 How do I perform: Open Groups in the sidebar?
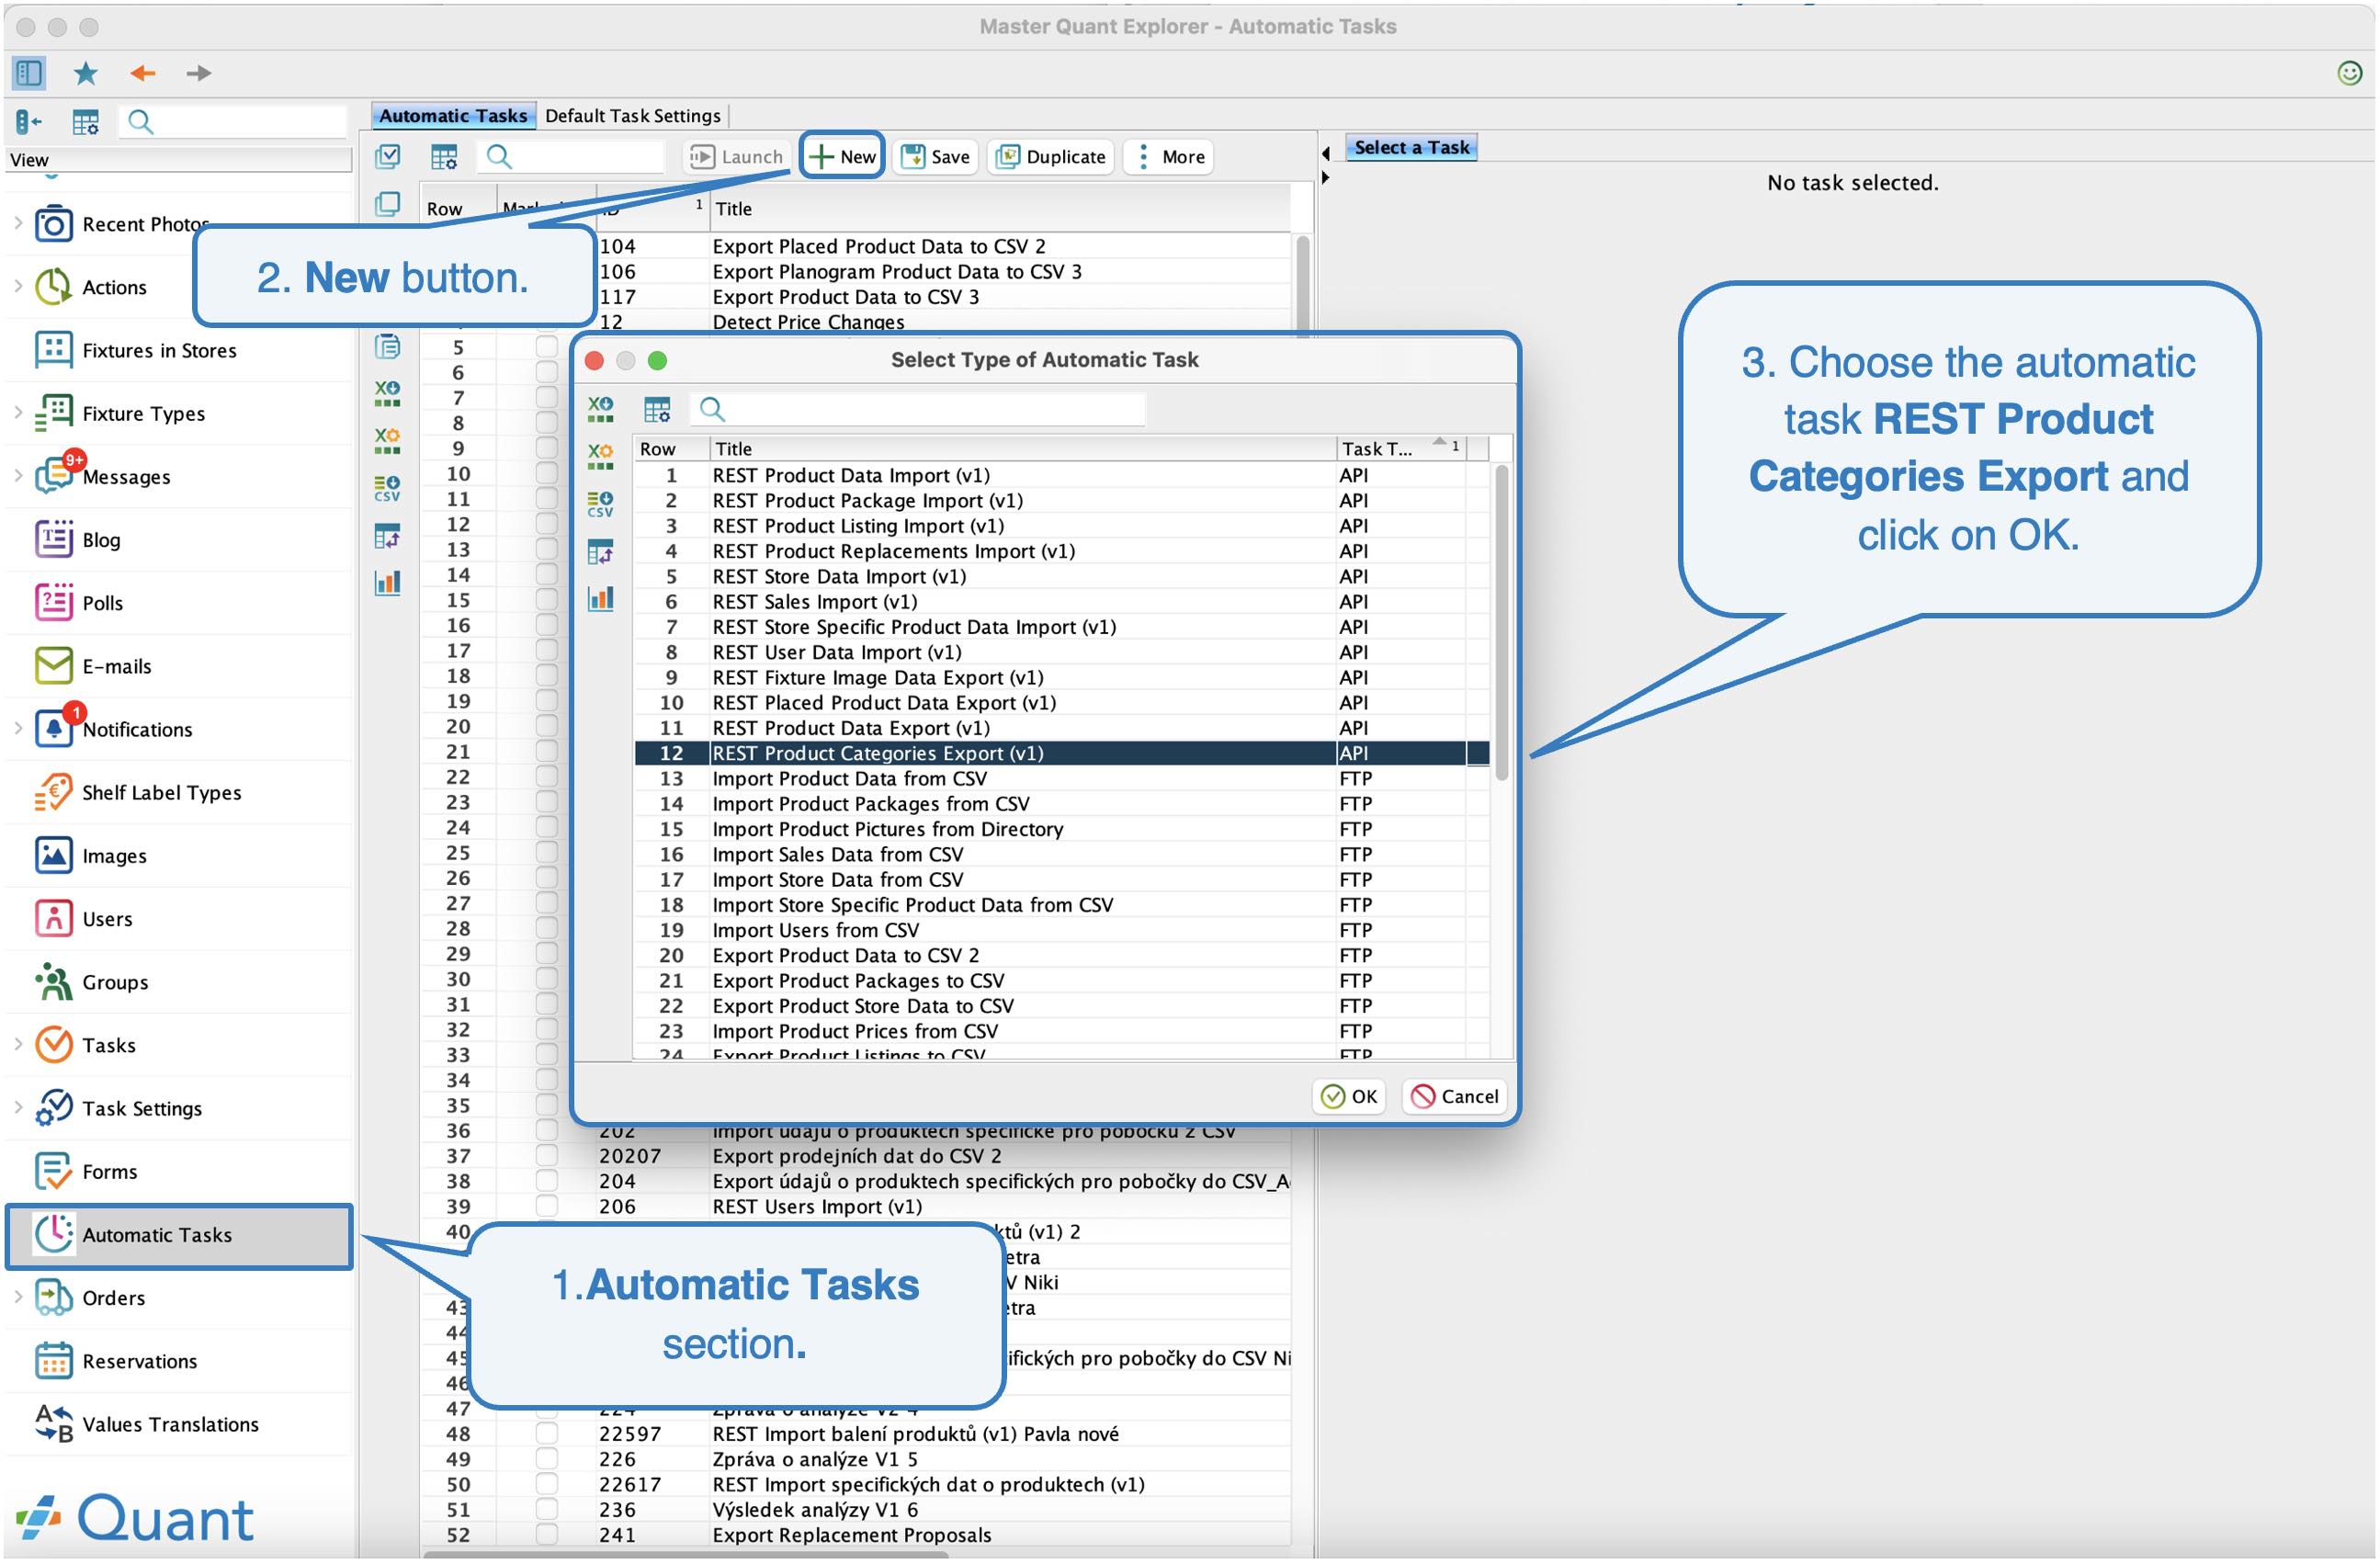pos(178,982)
